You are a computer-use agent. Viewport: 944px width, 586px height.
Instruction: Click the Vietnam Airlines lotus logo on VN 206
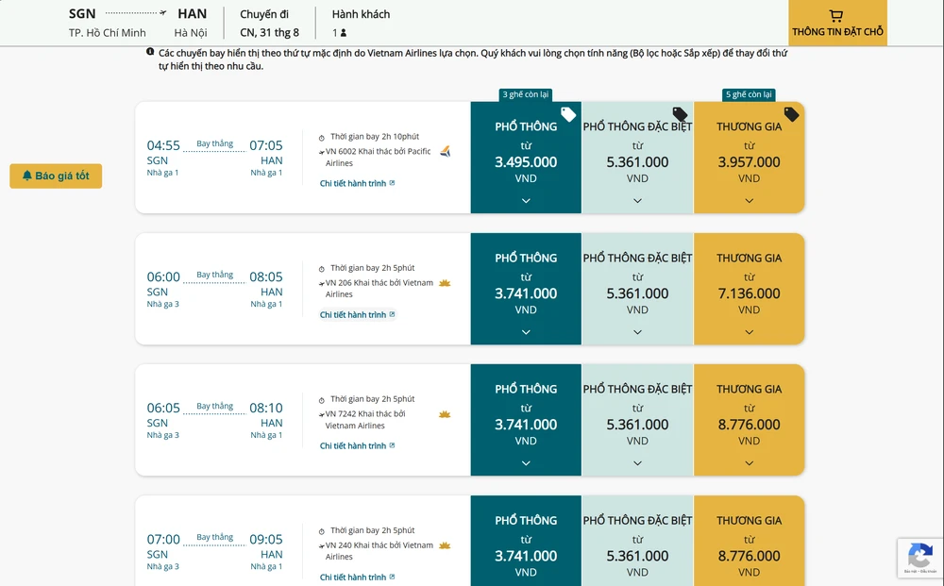(x=446, y=283)
